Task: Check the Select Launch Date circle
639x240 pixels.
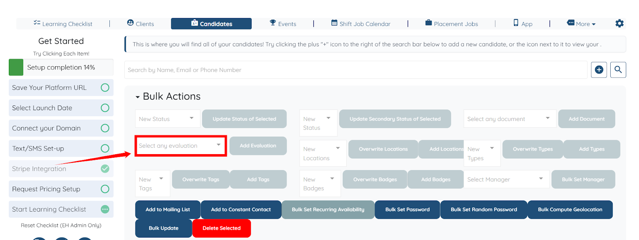Action: [x=105, y=108]
